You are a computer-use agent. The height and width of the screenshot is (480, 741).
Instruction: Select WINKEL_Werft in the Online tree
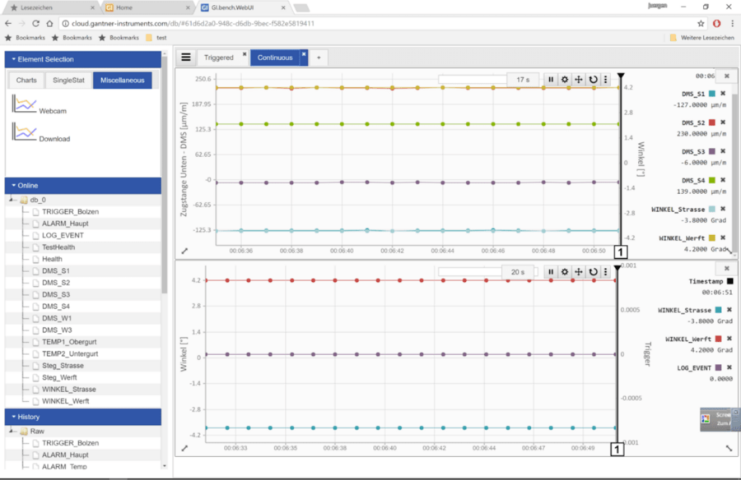66,401
